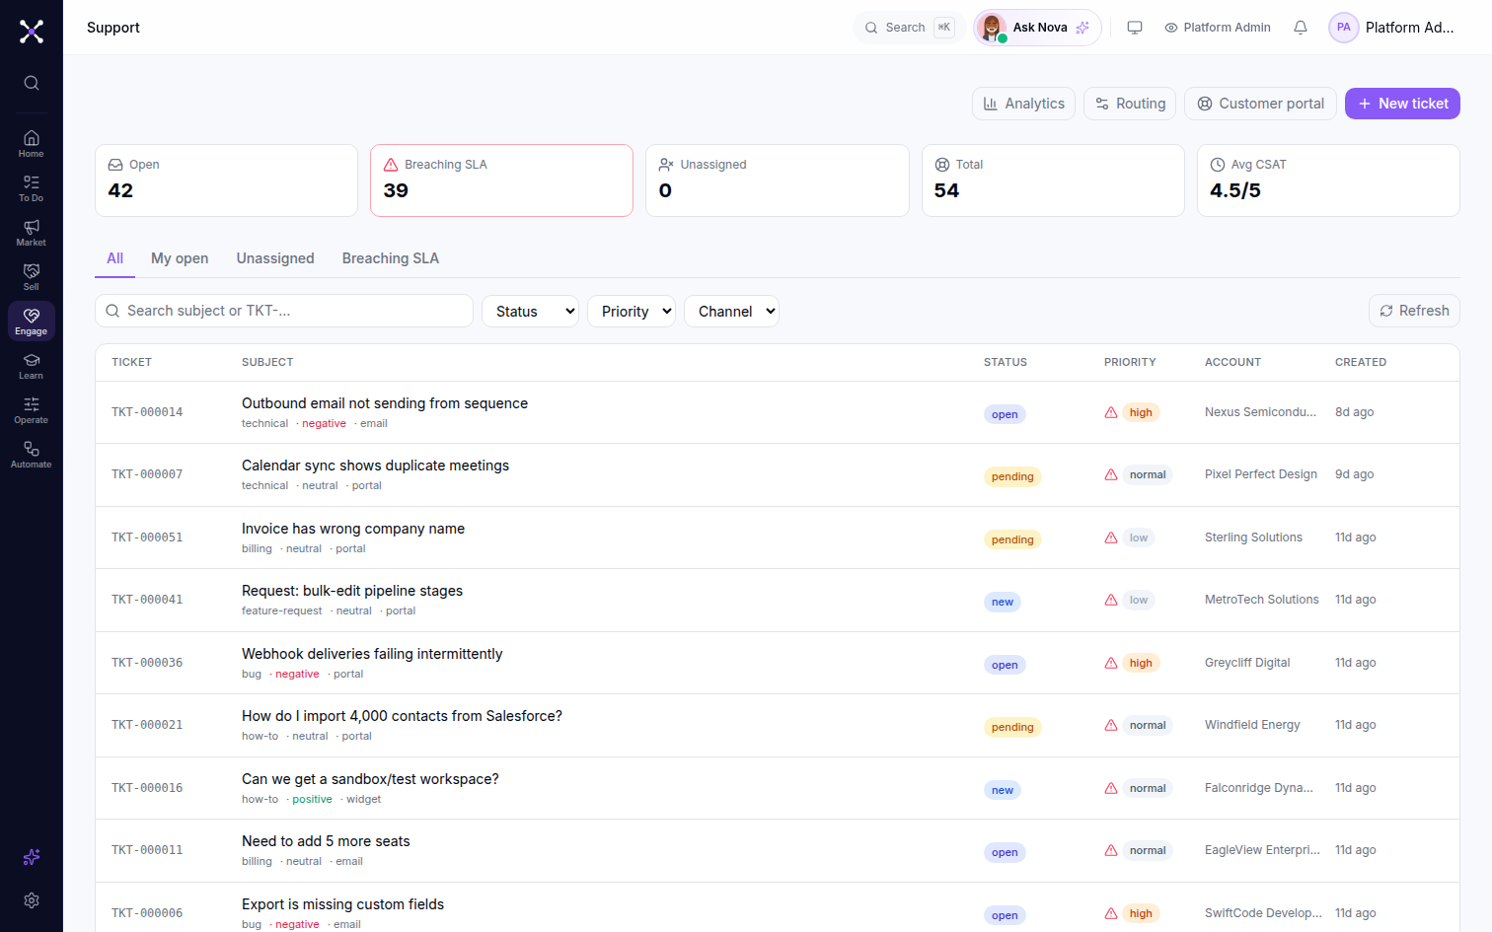This screenshot has height=932, width=1492.
Task: Click the sidebar search magnifier icon
Action: 32,83
